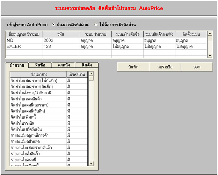Click the บันทึก button
Screen dimensions: 218x175
[x=133, y=67]
